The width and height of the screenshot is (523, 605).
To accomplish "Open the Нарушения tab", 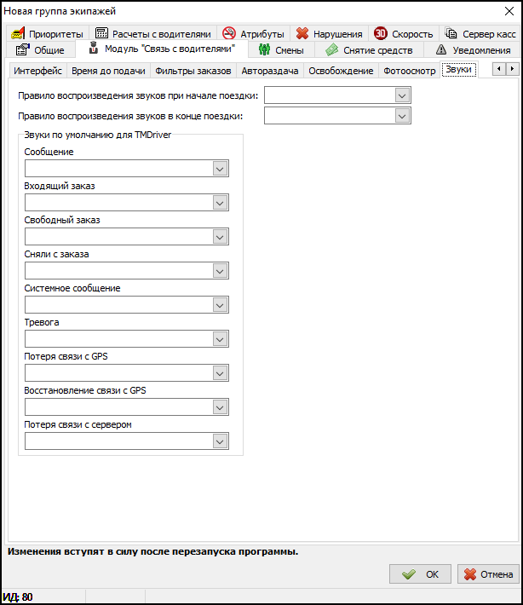I will 329,34.
